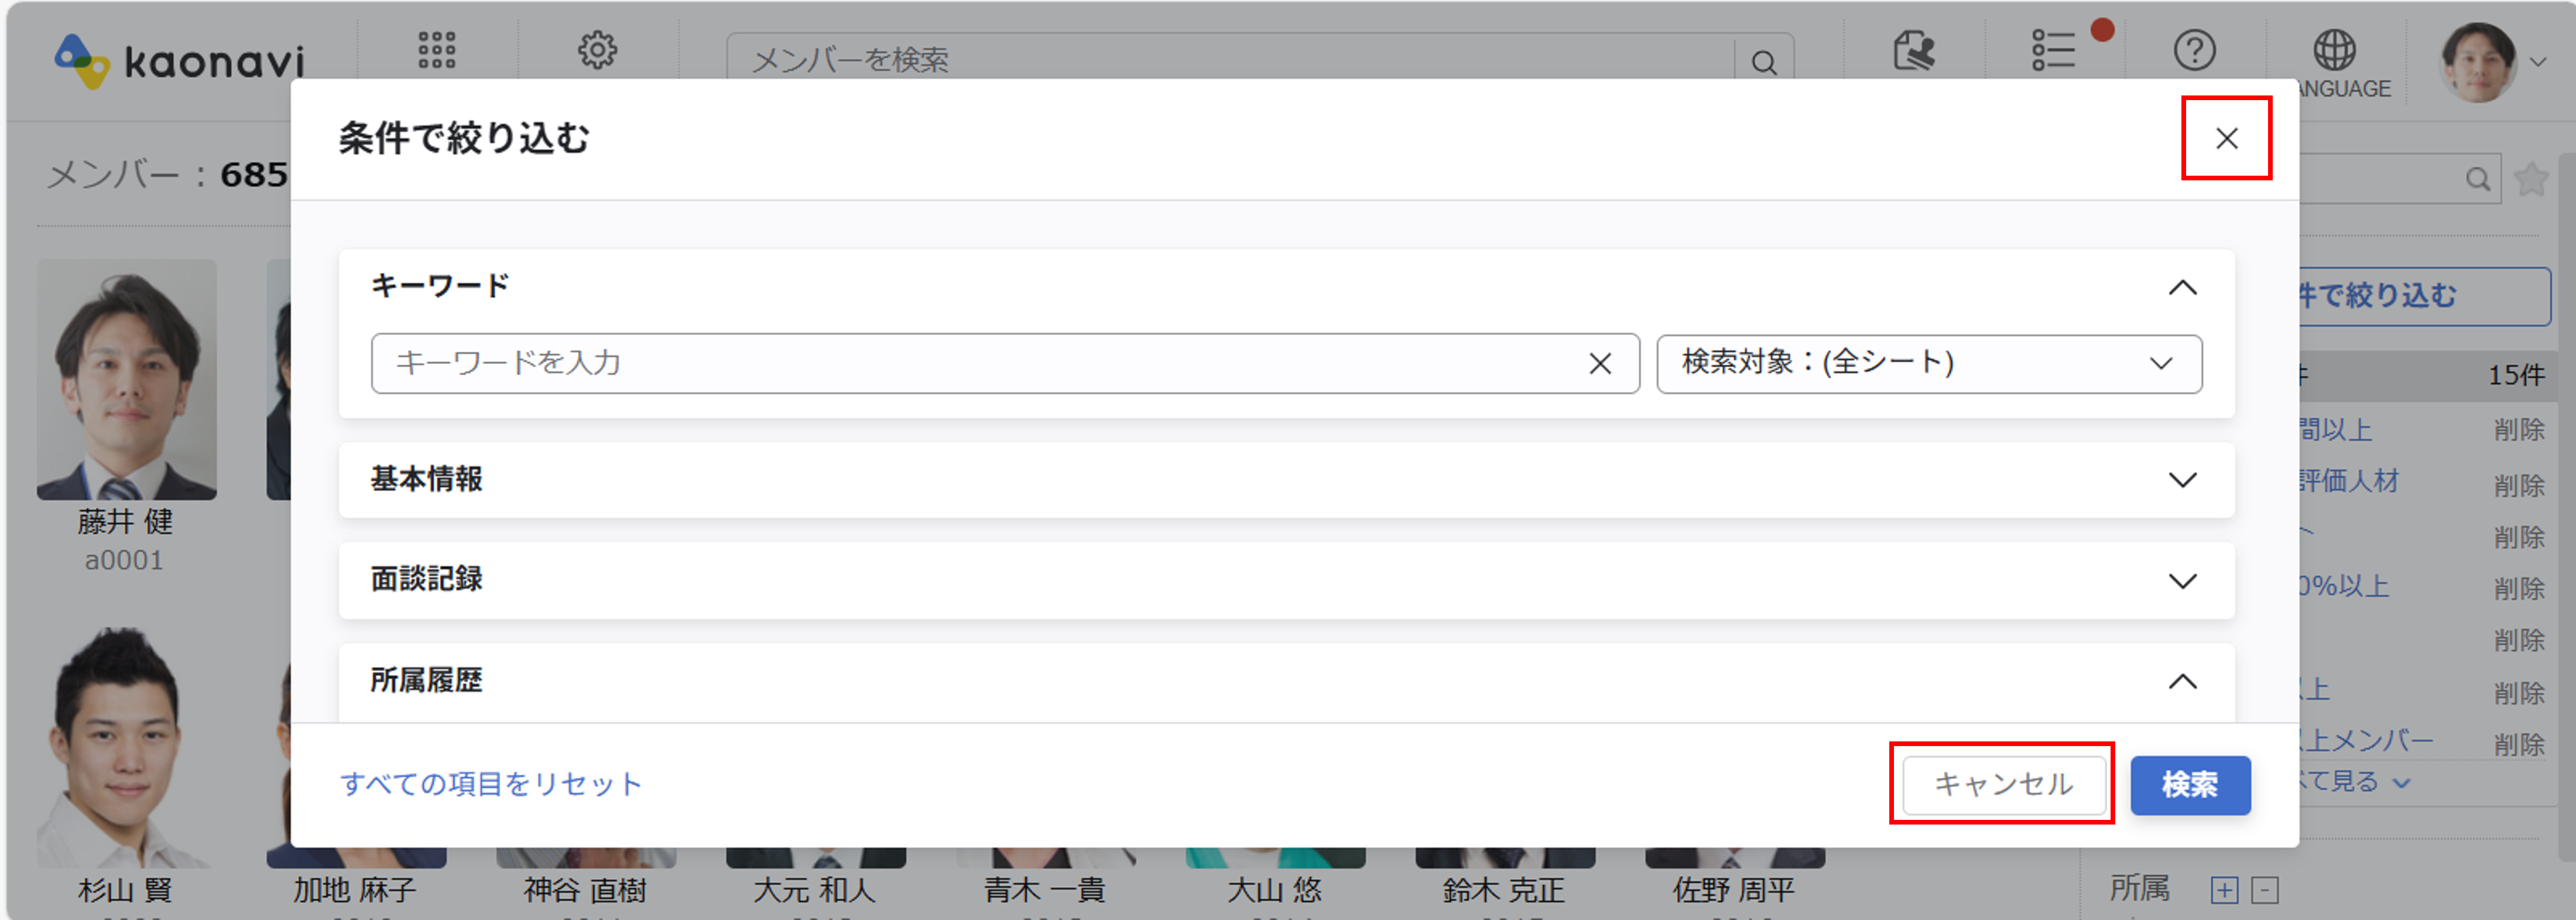Expand the 面談記録 section
This screenshot has height=920, width=2576.
tap(2182, 581)
